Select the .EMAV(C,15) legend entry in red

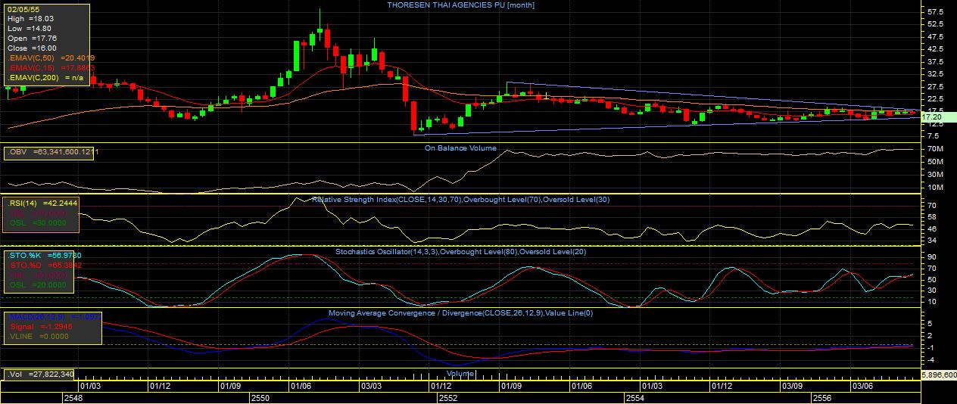click(51, 67)
